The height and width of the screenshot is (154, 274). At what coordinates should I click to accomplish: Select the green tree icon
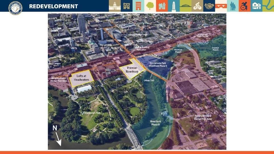click(x=150, y=6)
